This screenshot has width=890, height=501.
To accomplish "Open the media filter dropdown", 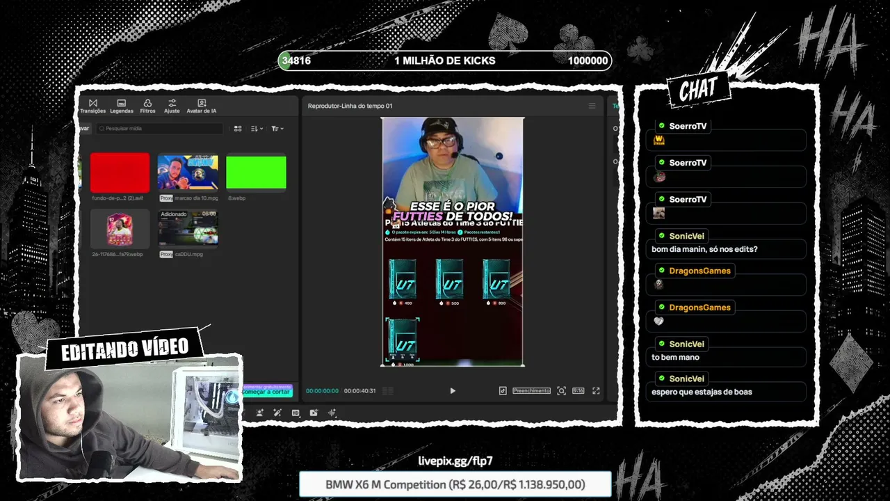I will (x=277, y=129).
